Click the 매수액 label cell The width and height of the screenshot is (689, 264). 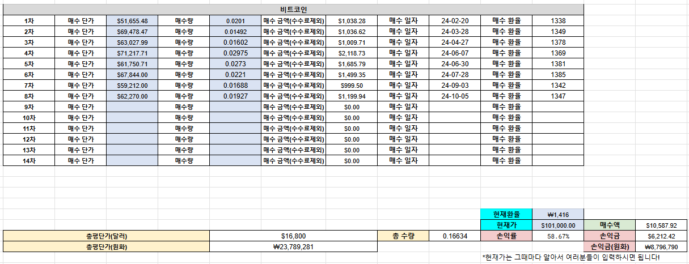point(610,225)
